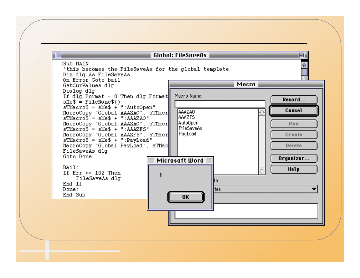This screenshot has height=278, width=360.
Task: Click the macro list scroll down arrow
Action: [262, 171]
